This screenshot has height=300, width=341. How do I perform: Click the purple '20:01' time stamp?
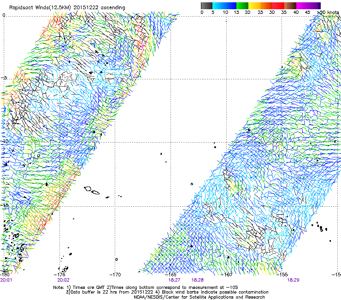6,280
